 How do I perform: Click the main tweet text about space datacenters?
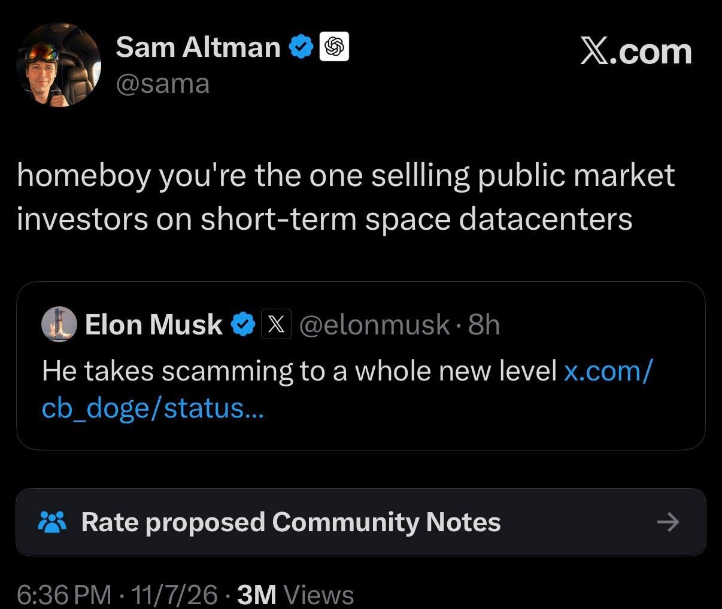coord(346,197)
